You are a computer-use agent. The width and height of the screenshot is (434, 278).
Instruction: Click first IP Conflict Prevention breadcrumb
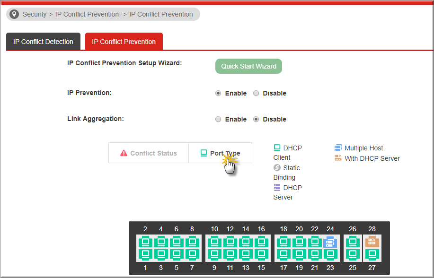(87, 14)
